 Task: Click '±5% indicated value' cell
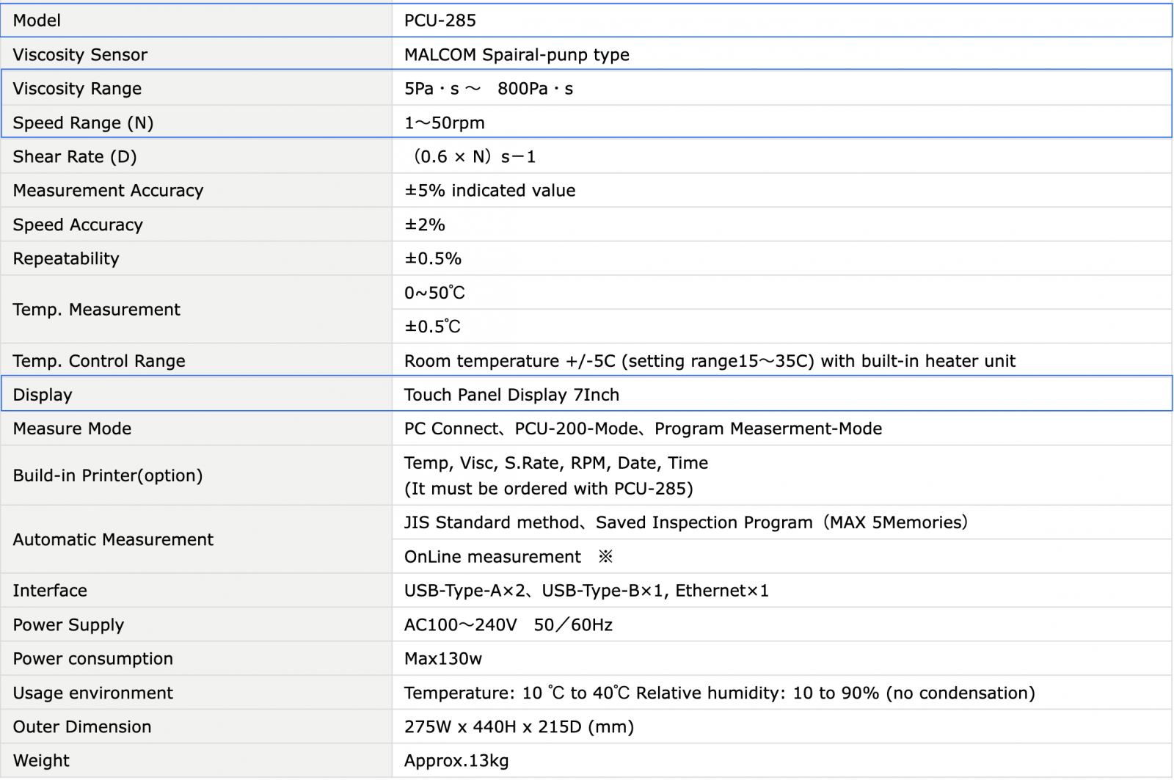click(x=782, y=191)
